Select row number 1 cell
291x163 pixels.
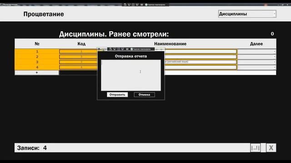tap(37, 51)
